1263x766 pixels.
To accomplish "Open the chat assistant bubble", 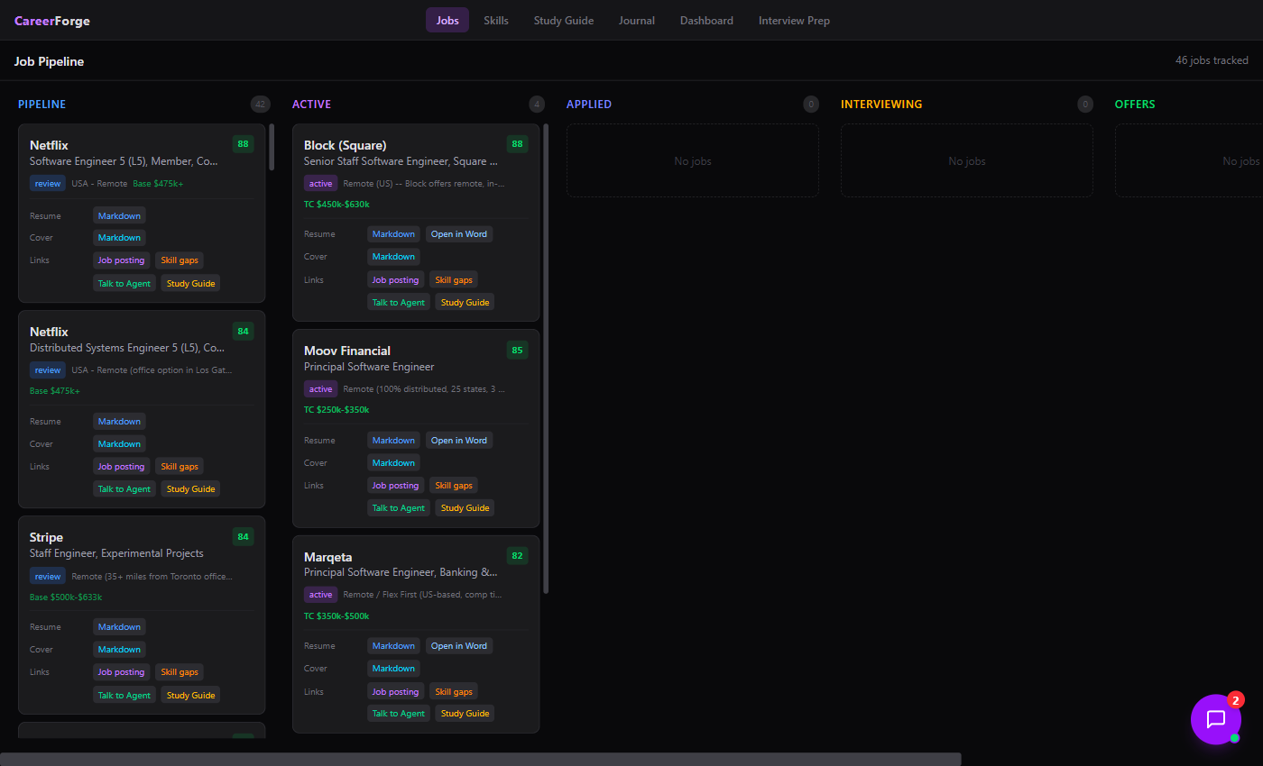I will [x=1216, y=719].
